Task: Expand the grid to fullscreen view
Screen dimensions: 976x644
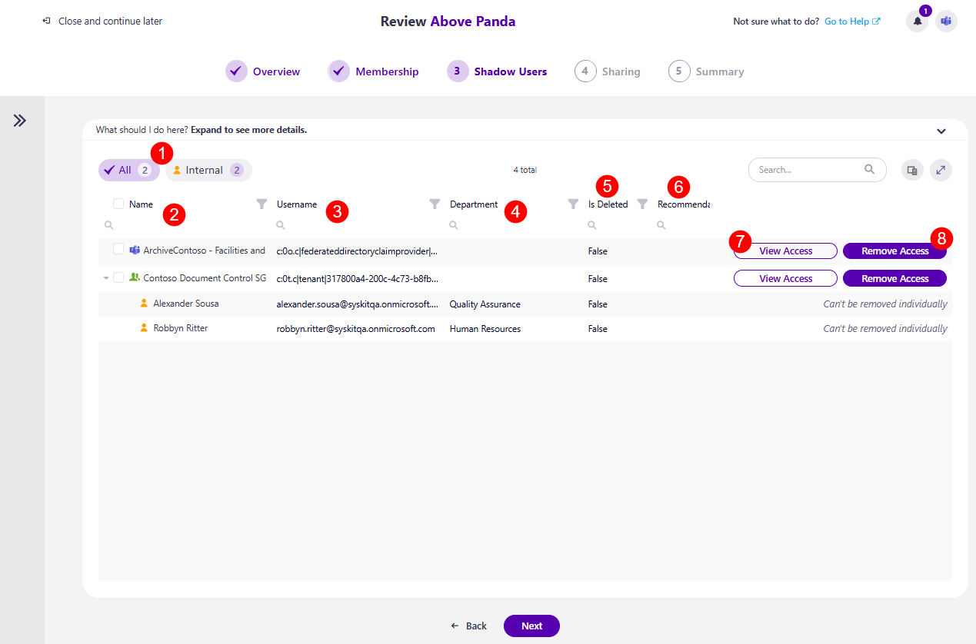Action: [x=941, y=169]
